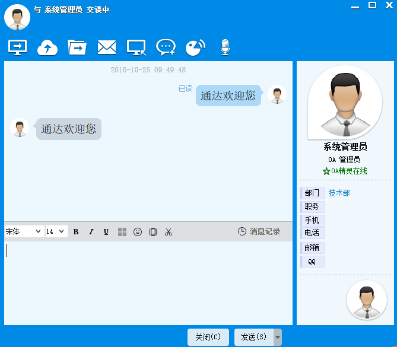Screen dimensions: 397x347
Task: Click the 关闭(C) button
Action: click(208, 337)
